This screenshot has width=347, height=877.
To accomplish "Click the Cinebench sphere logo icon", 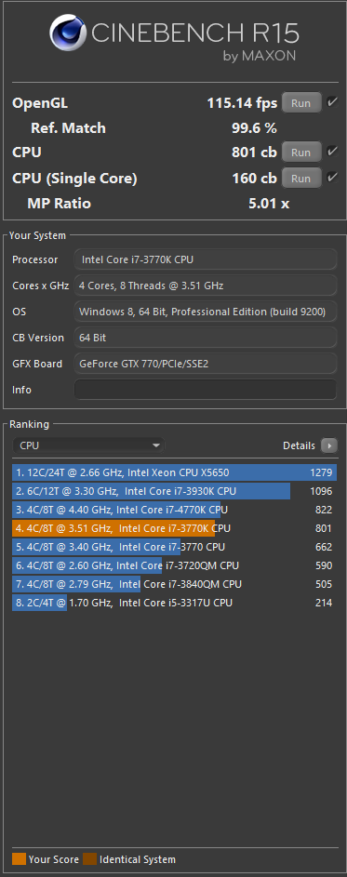I will point(68,33).
